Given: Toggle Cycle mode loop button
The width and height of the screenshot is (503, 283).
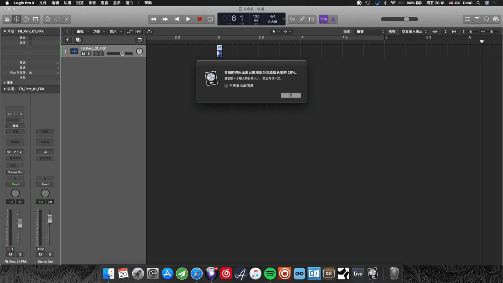Looking at the screenshot, I should [x=210, y=19].
